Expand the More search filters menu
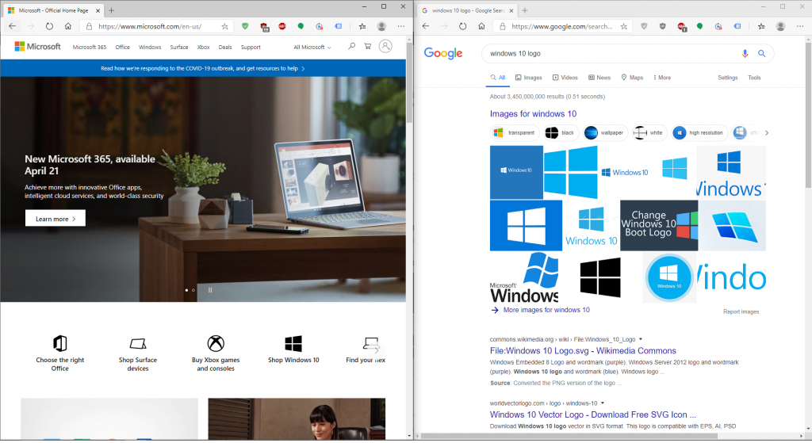 (x=662, y=78)
